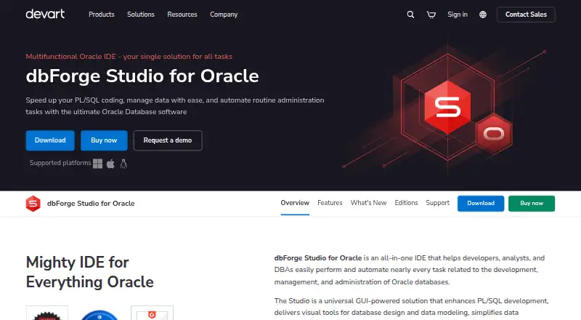Viewport: 581px width, 320px height.
Task: Switch to the What's New tab
Action: coord(369,203)
